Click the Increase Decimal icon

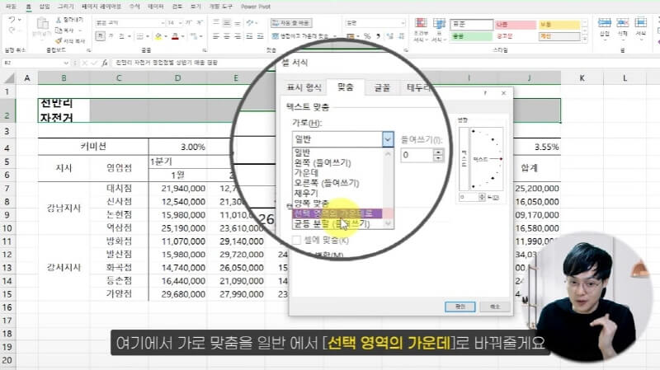(390, 36)
